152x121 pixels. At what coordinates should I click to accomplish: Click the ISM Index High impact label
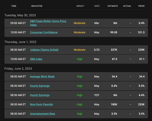[80, 59]
